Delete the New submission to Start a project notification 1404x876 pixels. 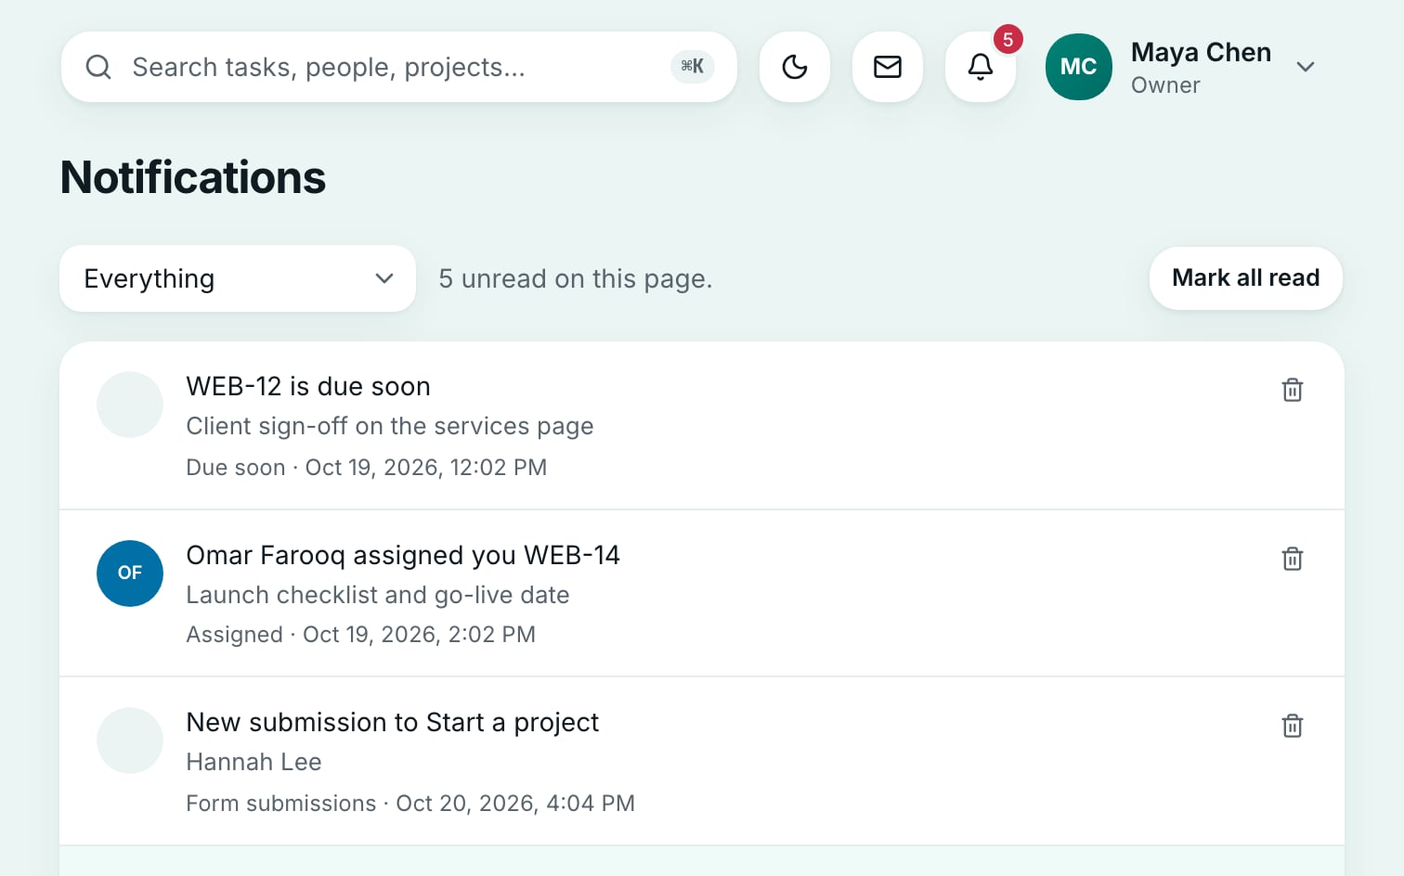pyautogui.click(x=1293, y=726)
